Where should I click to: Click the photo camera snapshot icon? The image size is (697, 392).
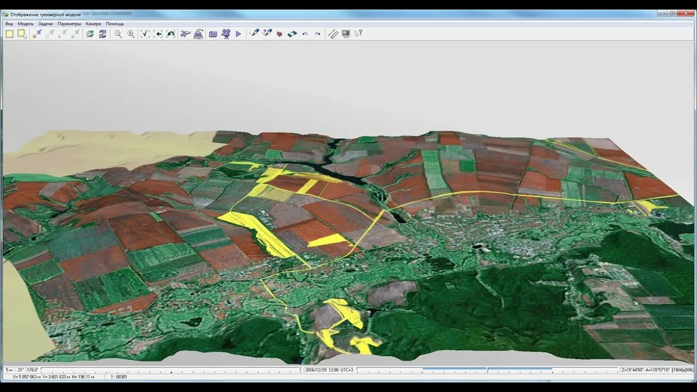[x=213, y=34]
